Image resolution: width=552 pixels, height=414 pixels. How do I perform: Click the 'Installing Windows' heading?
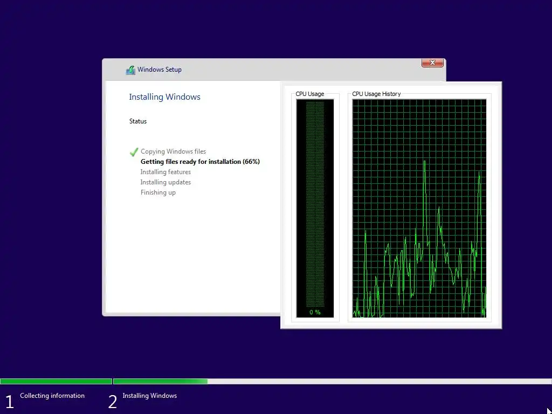pos(164,97)
